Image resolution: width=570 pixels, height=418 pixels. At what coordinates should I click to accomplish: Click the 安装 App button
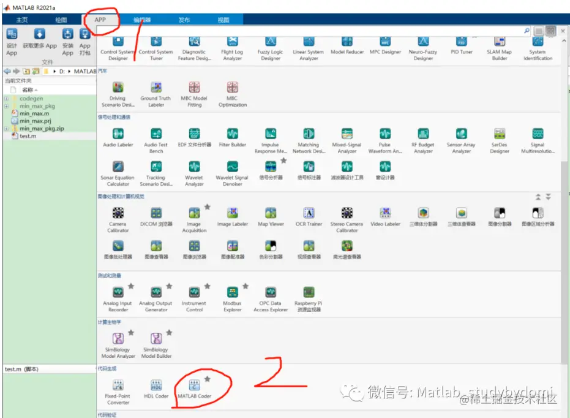(x=67, y=42)
